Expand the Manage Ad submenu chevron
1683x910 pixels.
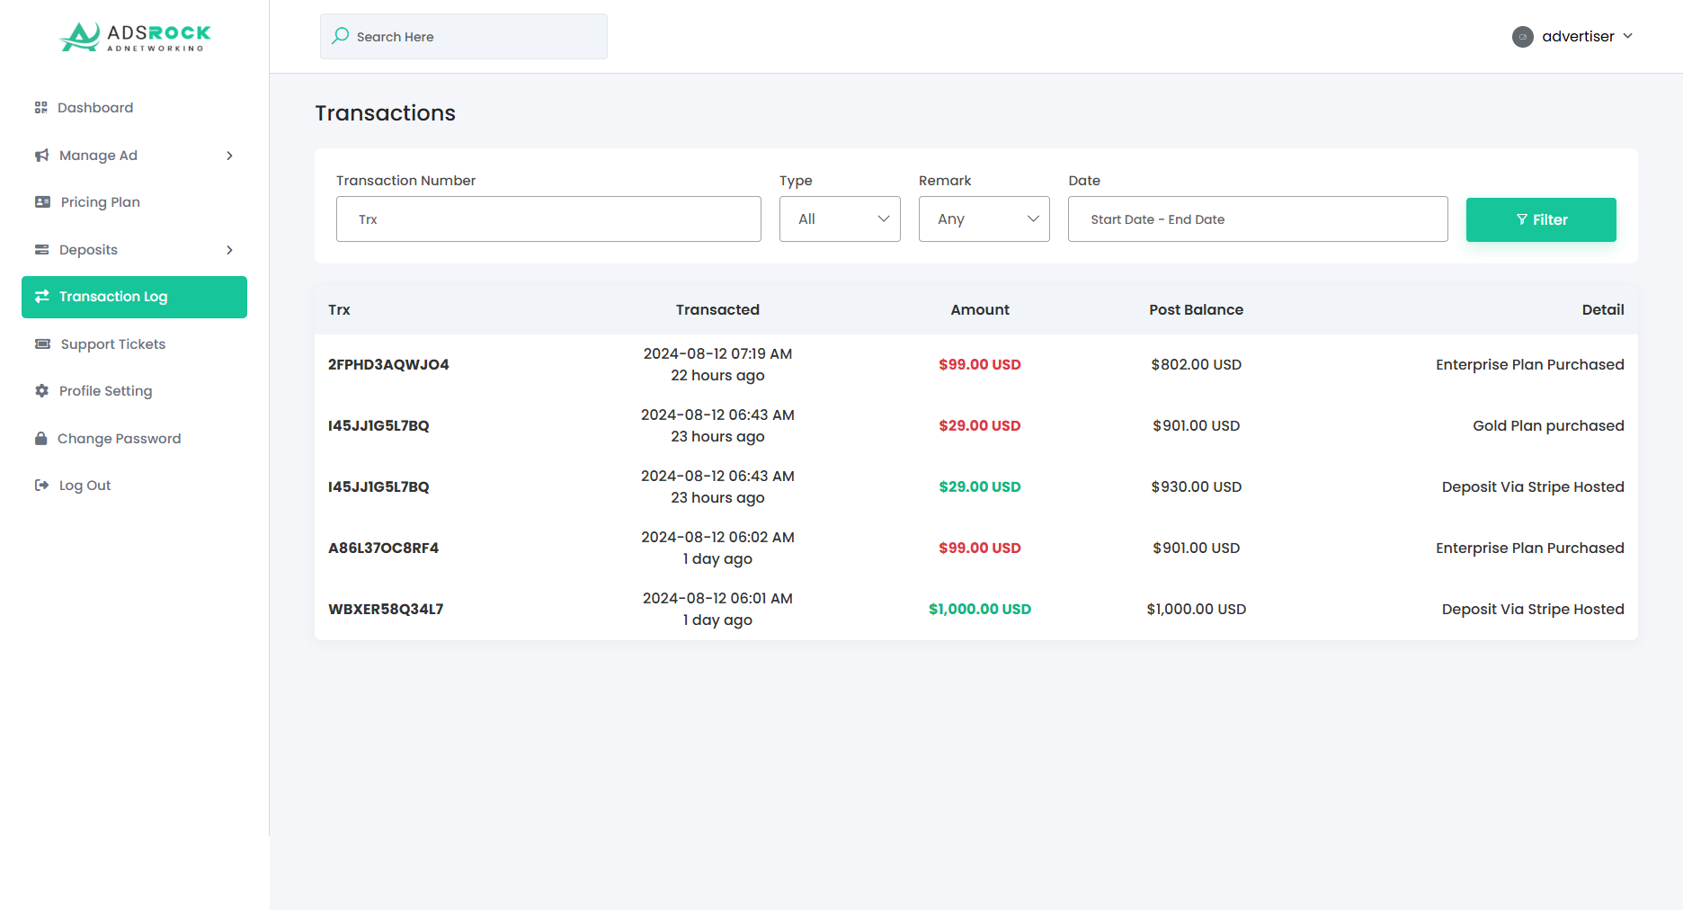click(230, 156)
